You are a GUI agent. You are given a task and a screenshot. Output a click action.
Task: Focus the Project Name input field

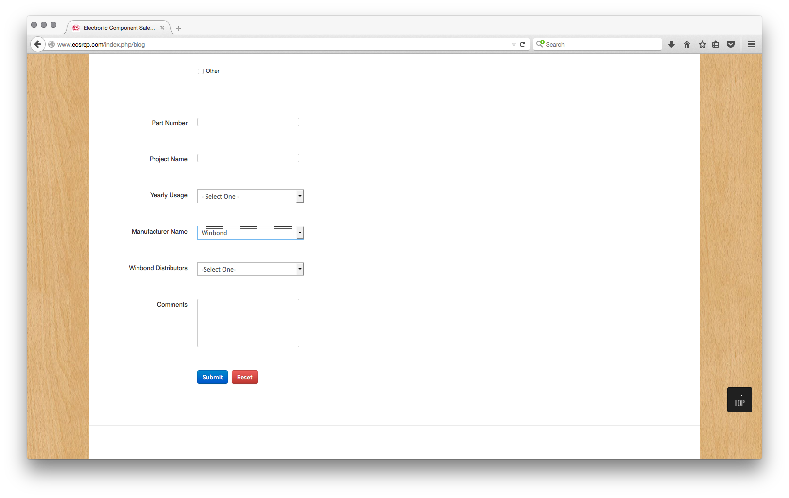pyautogui.click(x=248, y=158)
